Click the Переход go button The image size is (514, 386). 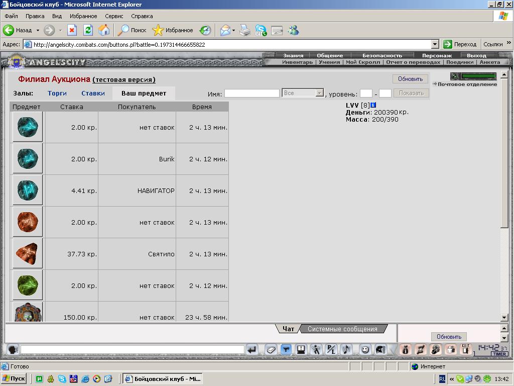[460, 44]
